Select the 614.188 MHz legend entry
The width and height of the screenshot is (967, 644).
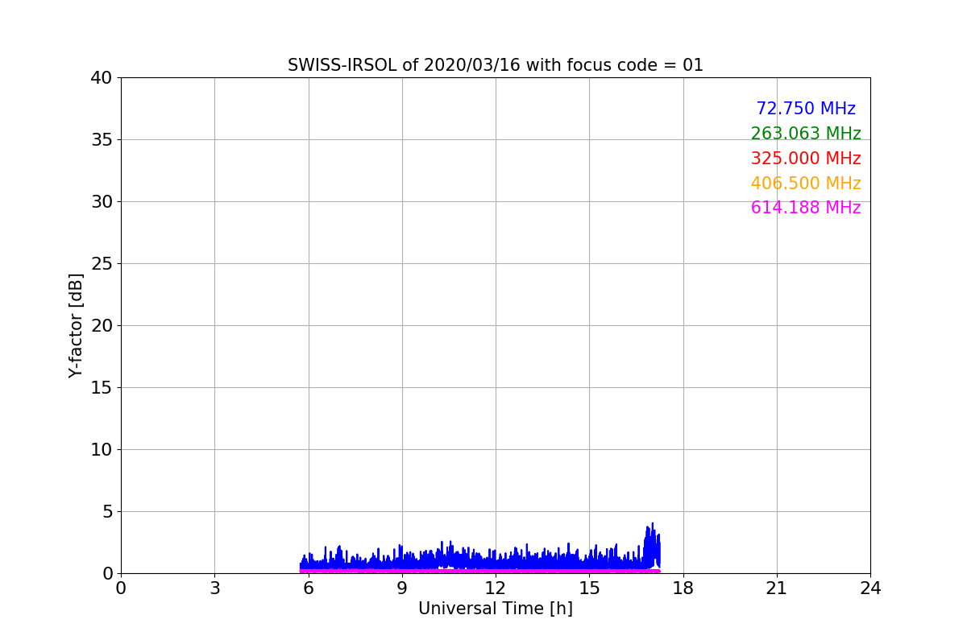(x=806, y=208)
